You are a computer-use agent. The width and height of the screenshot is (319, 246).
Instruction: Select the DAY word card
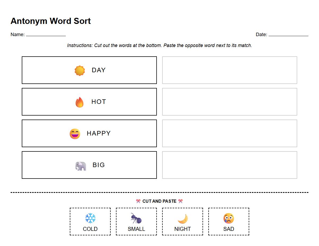coord(89,70)
